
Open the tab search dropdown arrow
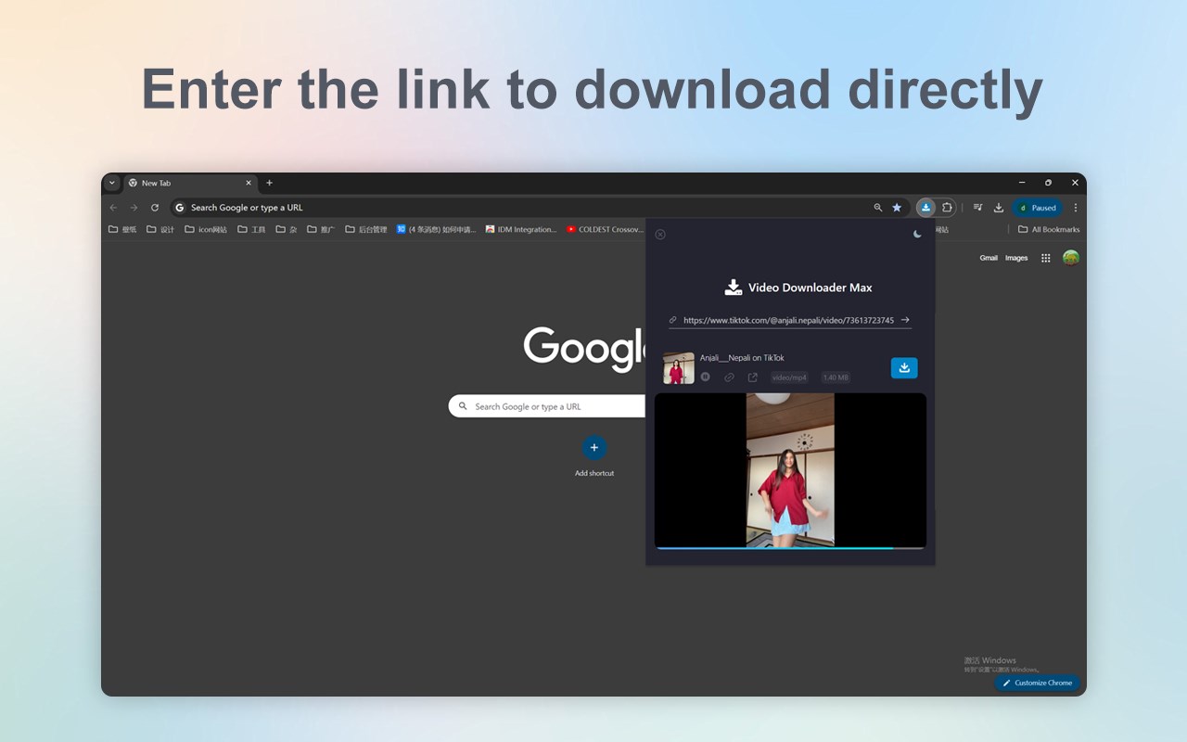click(112, 183)
